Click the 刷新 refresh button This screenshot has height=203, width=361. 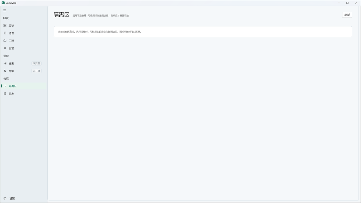coord(347,15)
